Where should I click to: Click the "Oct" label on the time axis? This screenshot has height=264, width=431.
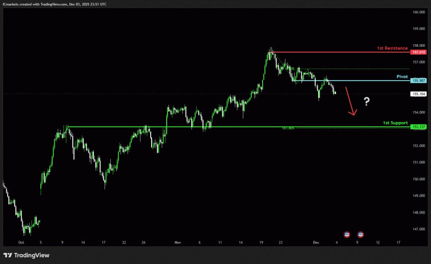21,243
